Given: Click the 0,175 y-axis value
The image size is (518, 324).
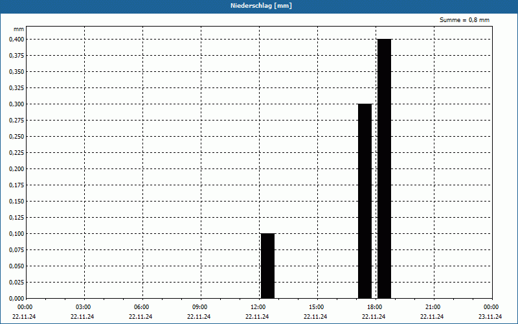Looking at the screenshot, I should click(x=17, y=185).
